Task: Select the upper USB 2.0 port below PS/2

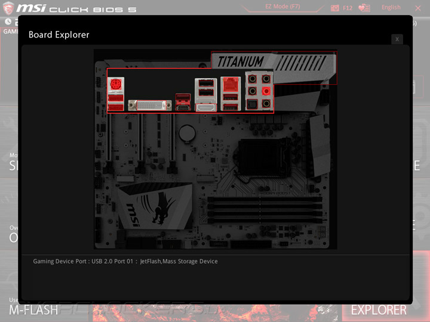Action: coord(116,98)
